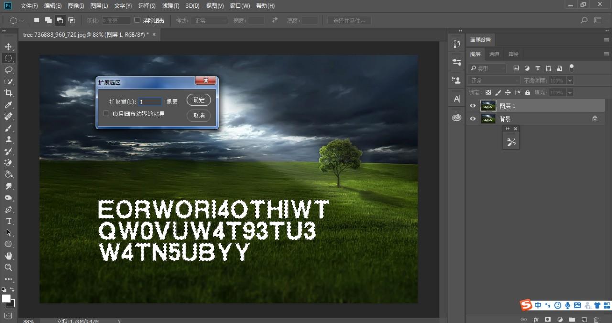
Task: Open the 选择(S) menu
Action: pyautogui.click(x=147, y=6)
